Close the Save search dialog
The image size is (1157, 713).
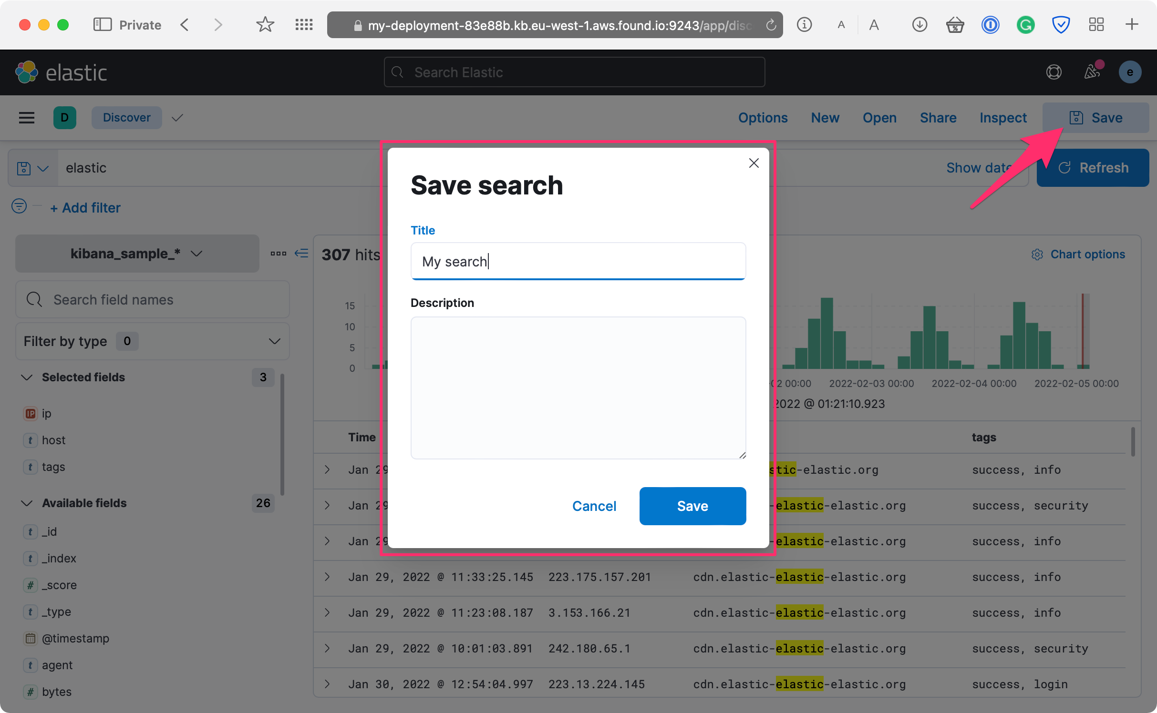pyautogui.click(x=754, y=163)
